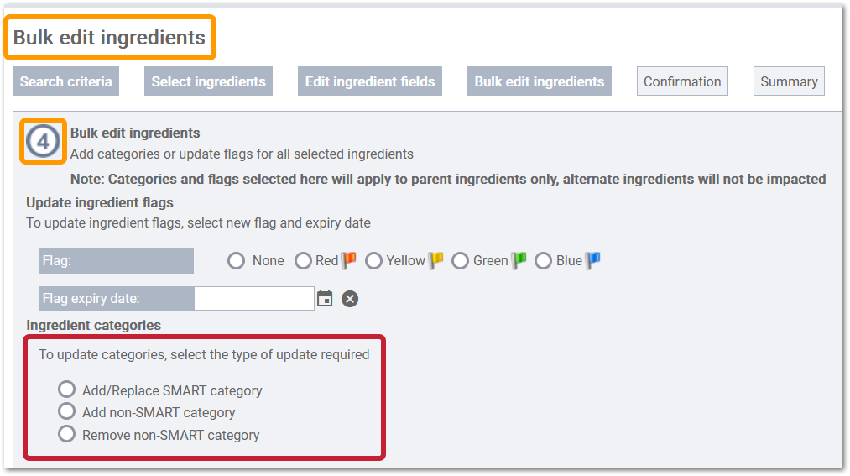Open the Select ingredients step
850x476 pixels.
pyautogui.click(x=208, y=81)
